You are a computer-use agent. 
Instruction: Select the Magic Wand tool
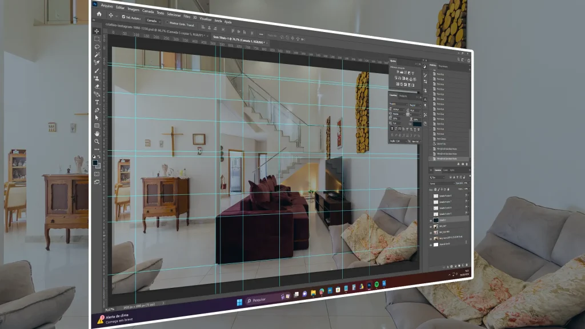97,55
